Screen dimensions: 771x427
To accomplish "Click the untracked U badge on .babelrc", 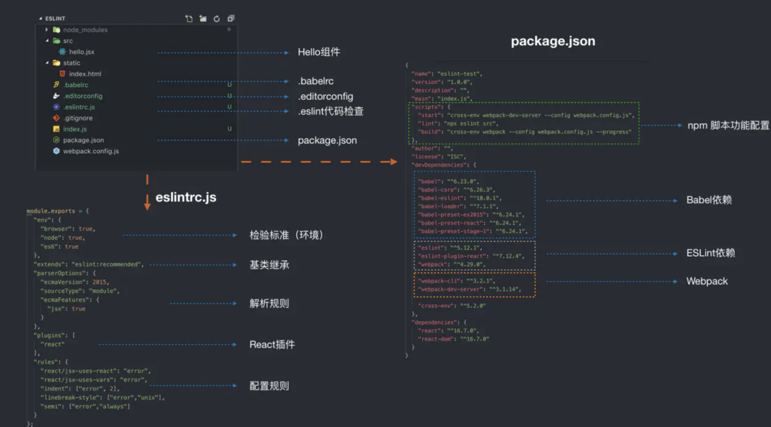I will coord(229,85).
